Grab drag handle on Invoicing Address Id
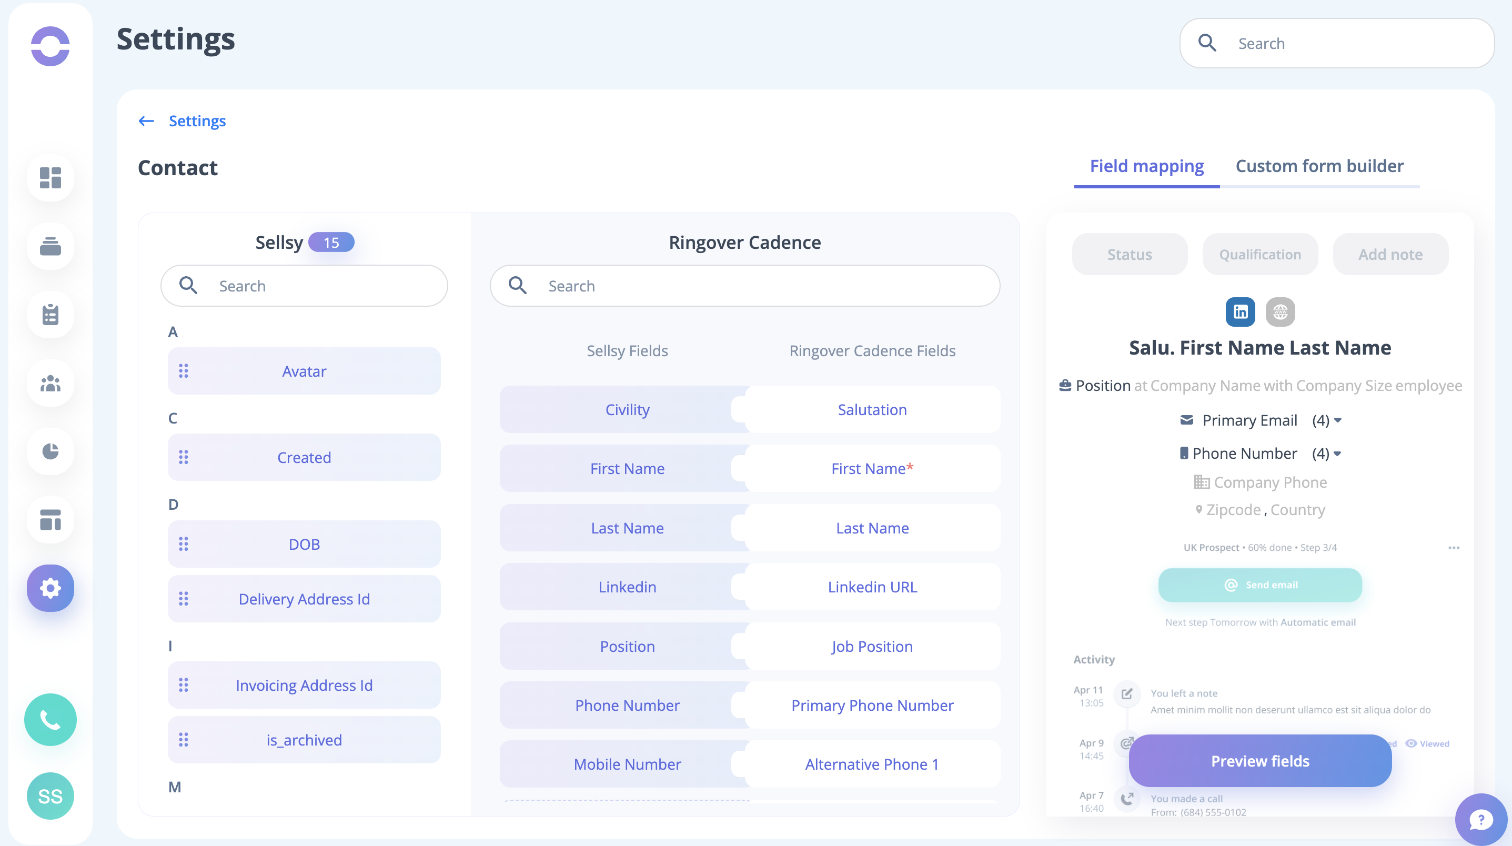The image size is (1512, 846). point(183,685)
